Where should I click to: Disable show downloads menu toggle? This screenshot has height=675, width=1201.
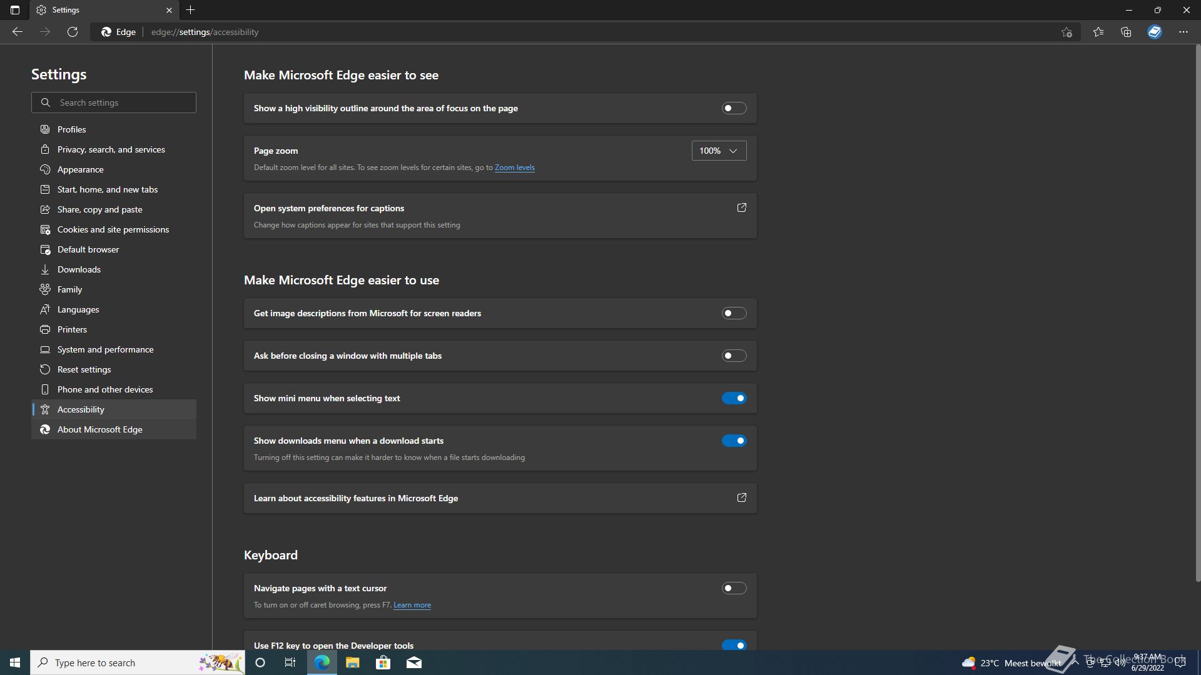(734, 441)
